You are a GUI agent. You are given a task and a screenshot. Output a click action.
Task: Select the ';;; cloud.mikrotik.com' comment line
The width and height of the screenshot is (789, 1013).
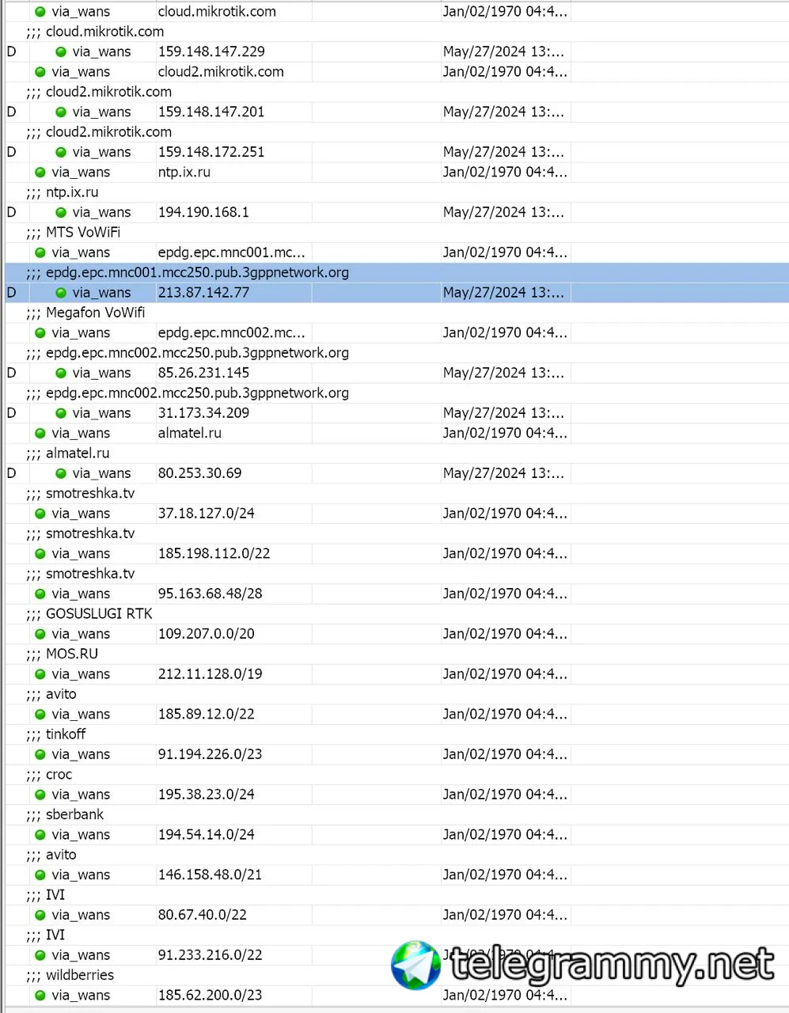[95, 32]
